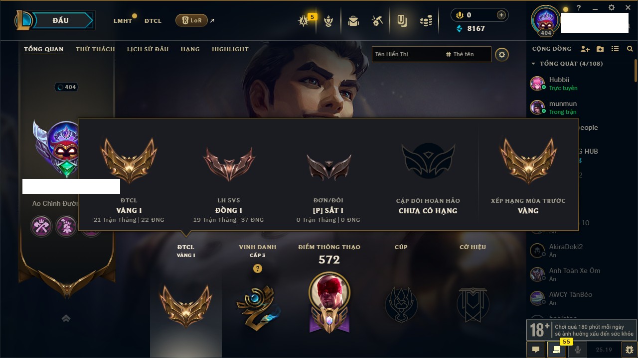Open the Collection backpack icon

coord(353,21)
